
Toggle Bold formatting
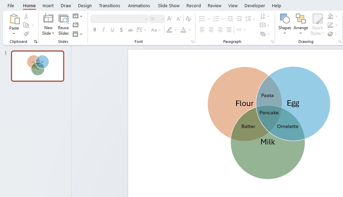tap(95, 30)
